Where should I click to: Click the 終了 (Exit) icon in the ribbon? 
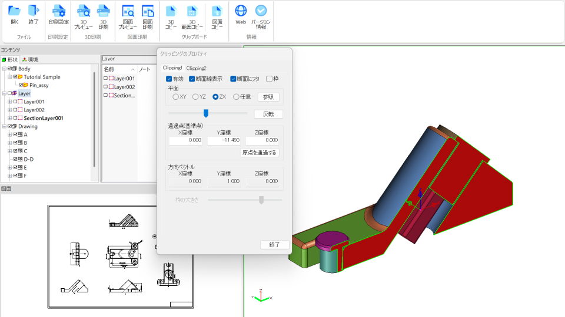tap(34, 14)
